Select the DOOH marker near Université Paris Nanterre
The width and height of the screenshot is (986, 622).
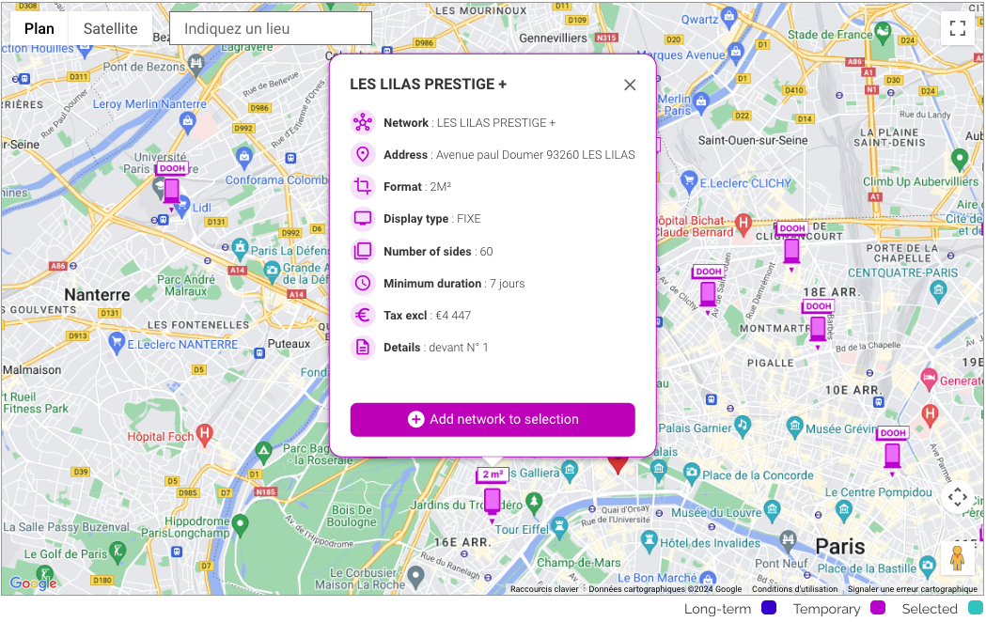pyautogui.click(x=172, y=187)
